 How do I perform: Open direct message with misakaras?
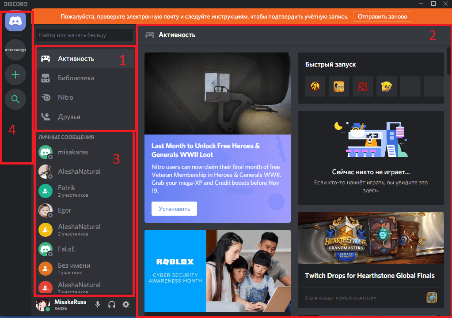pos(73,152)
